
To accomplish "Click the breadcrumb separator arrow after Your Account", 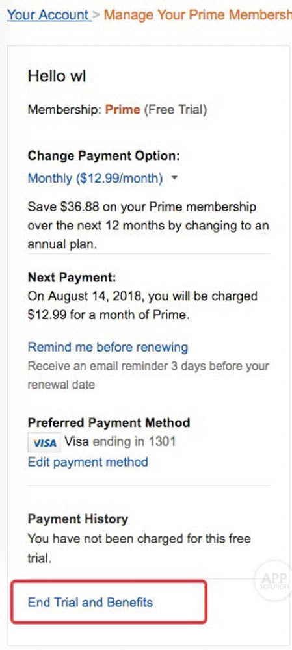I will tap(97, 16).
